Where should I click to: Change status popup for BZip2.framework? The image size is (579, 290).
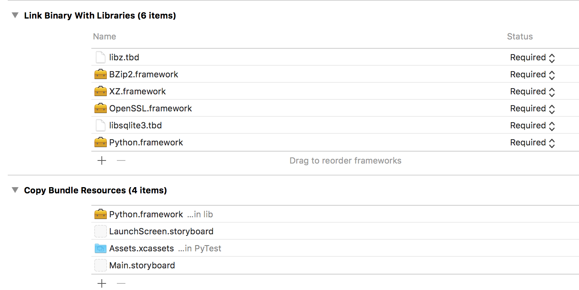533,75
